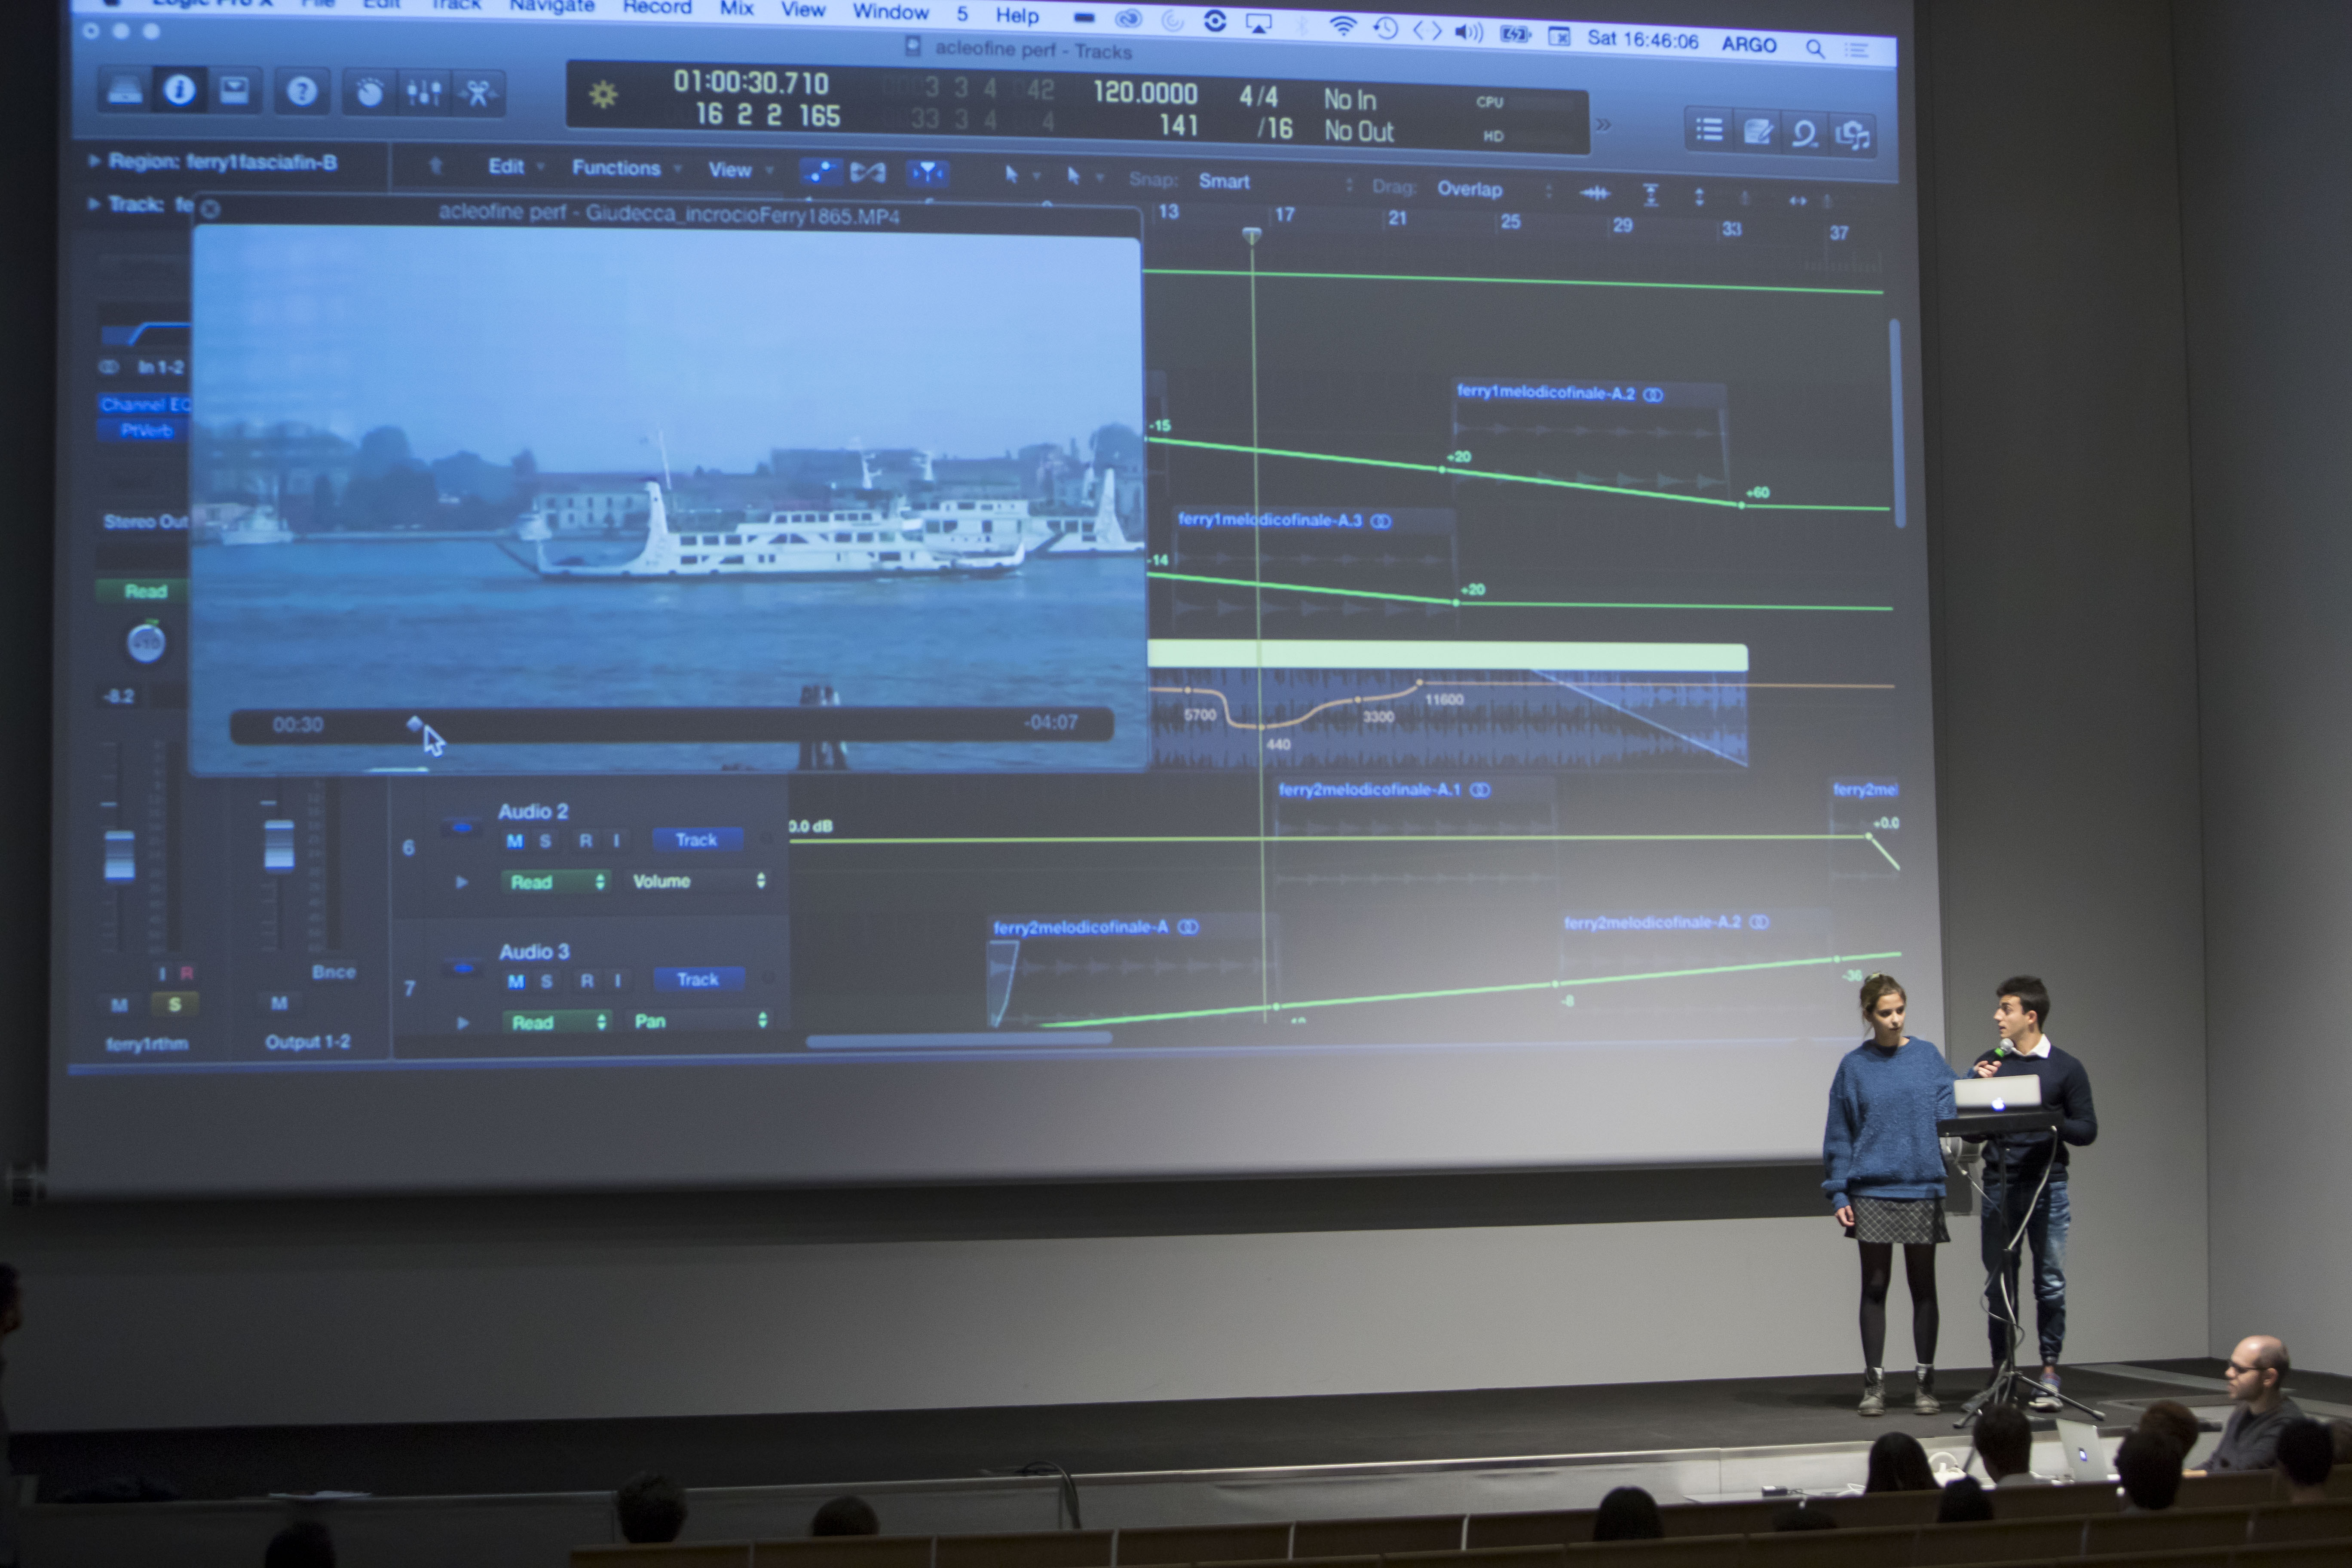Record-enable the Audio 2 track

point(585,841)
